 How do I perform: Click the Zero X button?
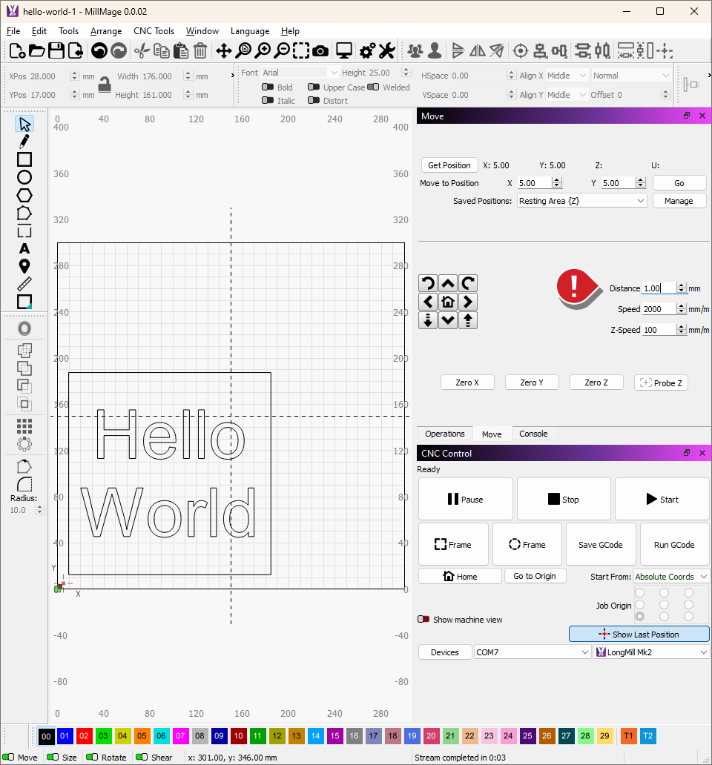pos(467,382)
